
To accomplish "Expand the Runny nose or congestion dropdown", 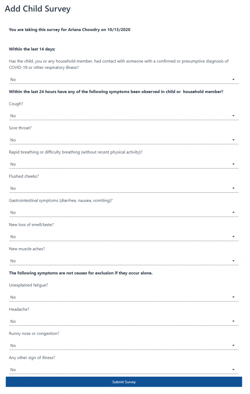I will [123, 346].
